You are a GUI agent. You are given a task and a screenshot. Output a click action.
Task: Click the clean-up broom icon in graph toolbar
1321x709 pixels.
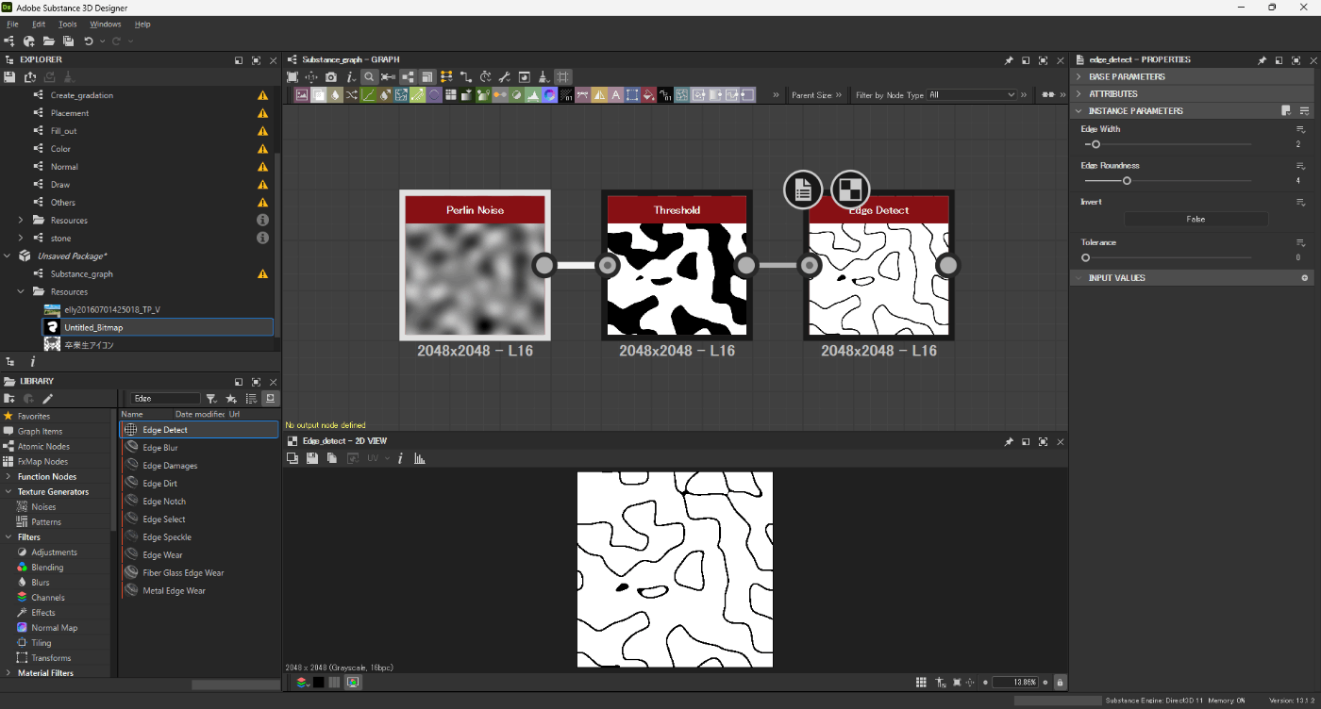pyautogui.click(x=544, y=77)
